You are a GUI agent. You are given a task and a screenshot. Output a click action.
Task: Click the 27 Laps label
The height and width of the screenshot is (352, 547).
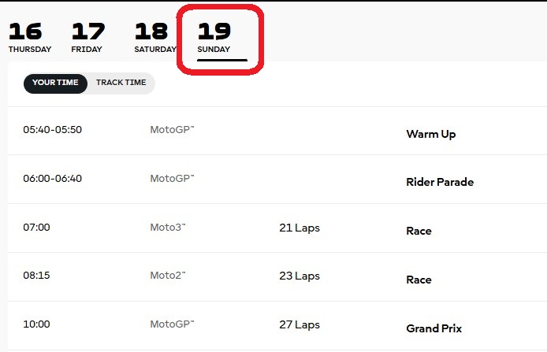(300, 324)
